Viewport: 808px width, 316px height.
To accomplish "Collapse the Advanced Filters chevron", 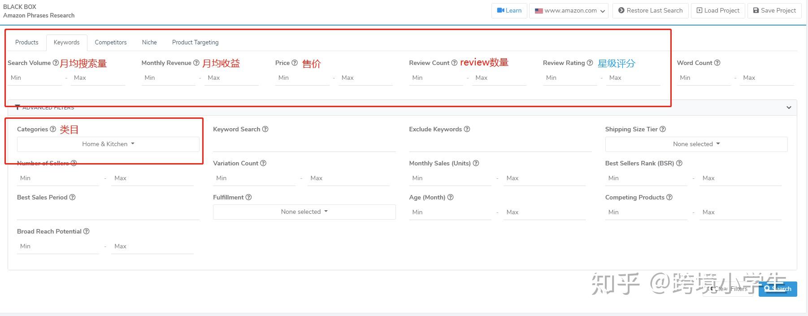I will (789, 108).
